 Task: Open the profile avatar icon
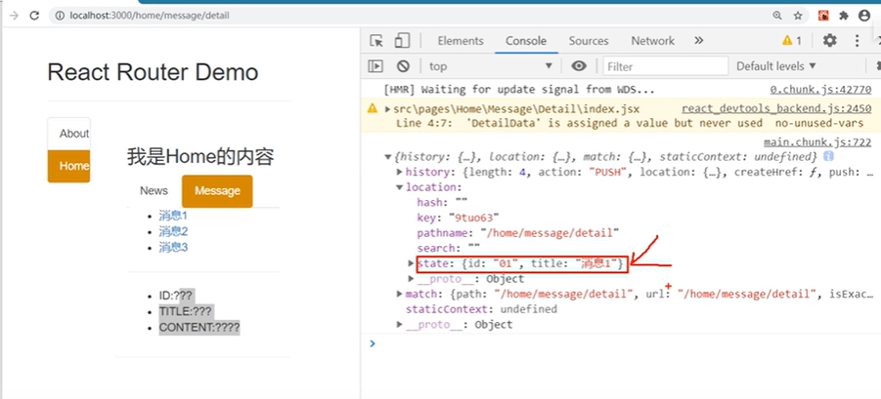[864, 16]
